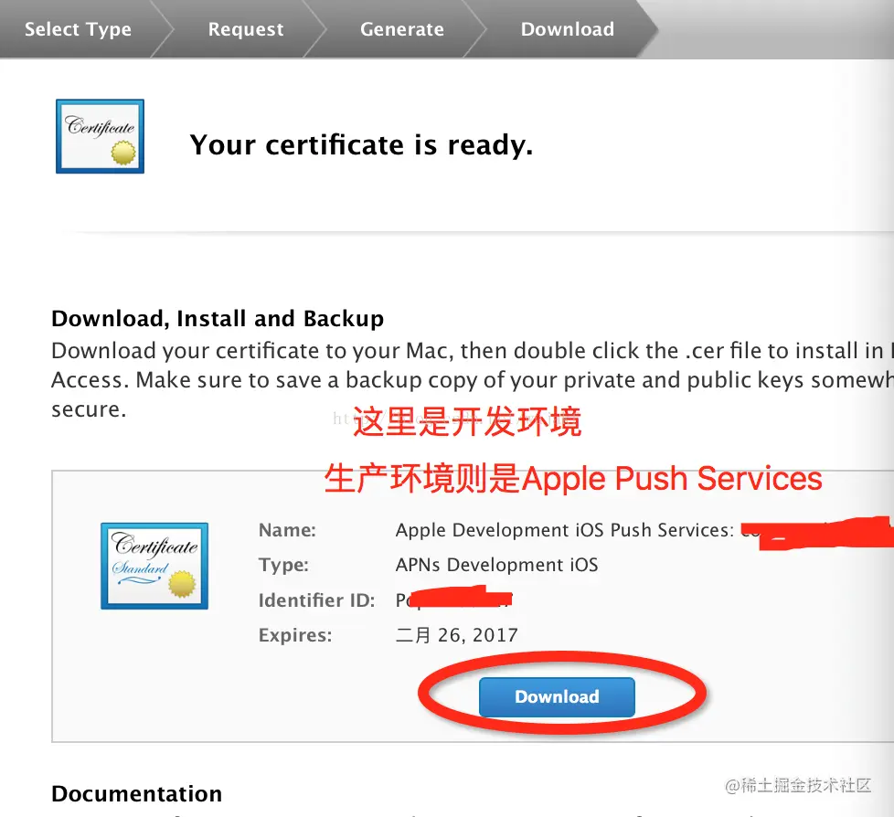Go to the Select Type step

(78, 29)
